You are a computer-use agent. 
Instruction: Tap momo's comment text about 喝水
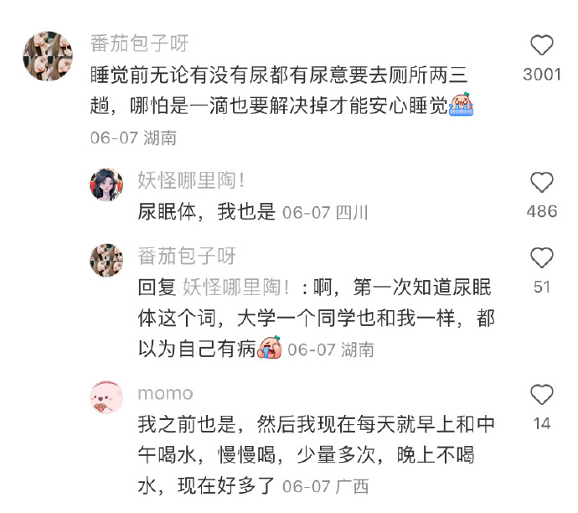click(317, 454)
